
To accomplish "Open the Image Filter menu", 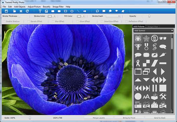I will pyautogui.click(x=58, y=7).
